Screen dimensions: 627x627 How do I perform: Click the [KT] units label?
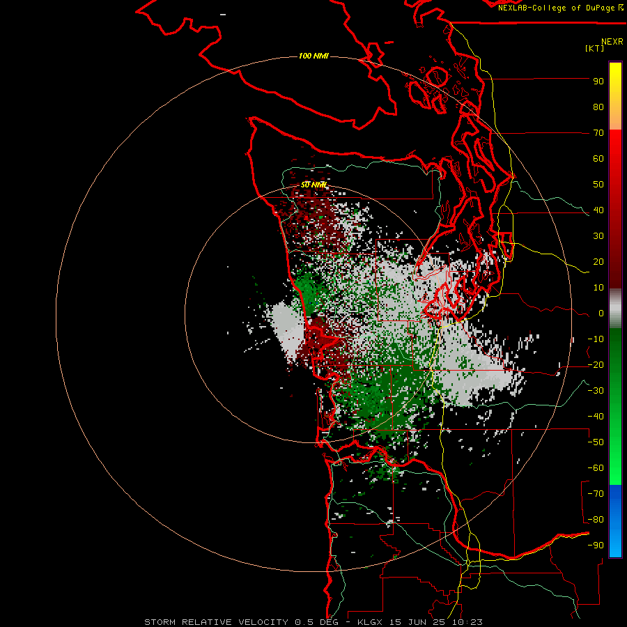pyautogui.click(x=595, y=48)
